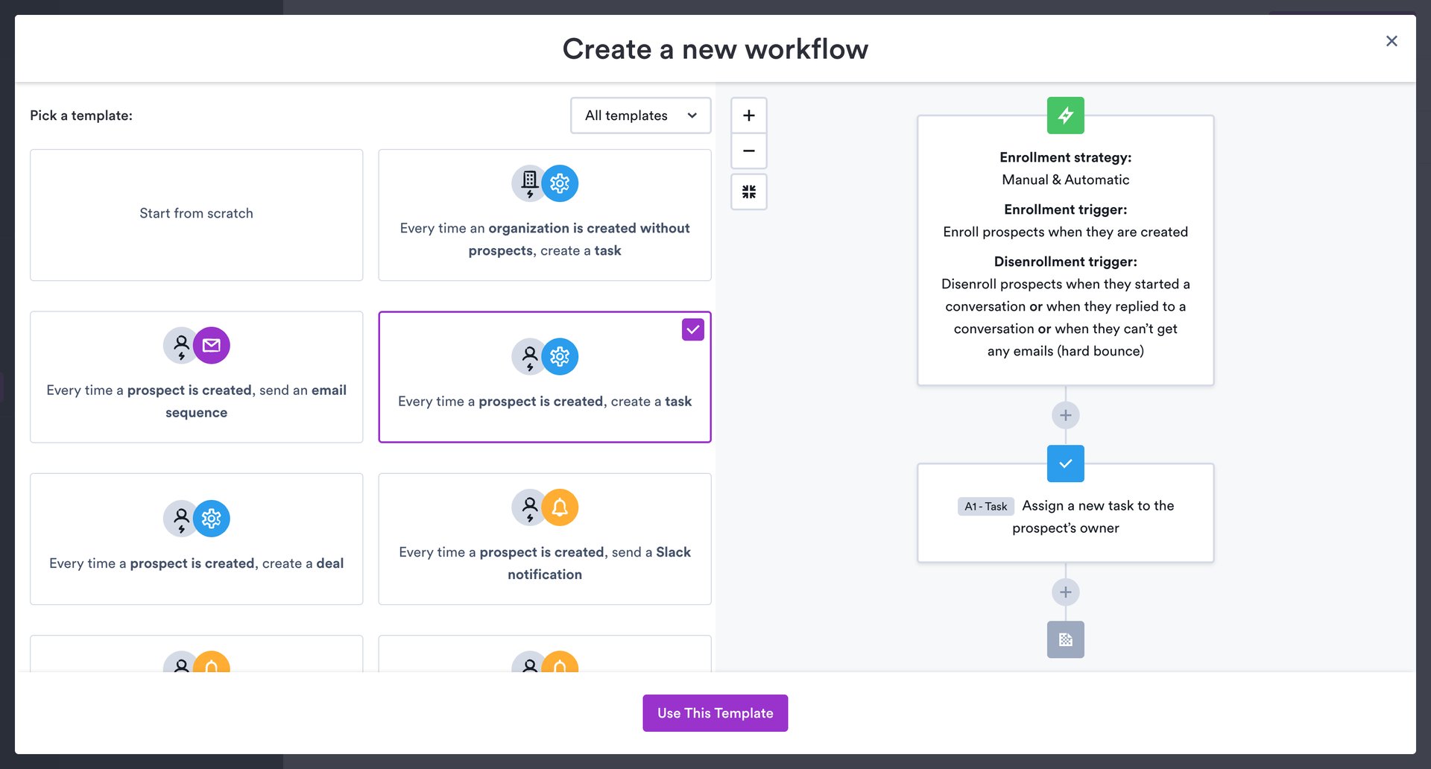Click the fit-to-screen icon below zoom controls

pos(748,192)
